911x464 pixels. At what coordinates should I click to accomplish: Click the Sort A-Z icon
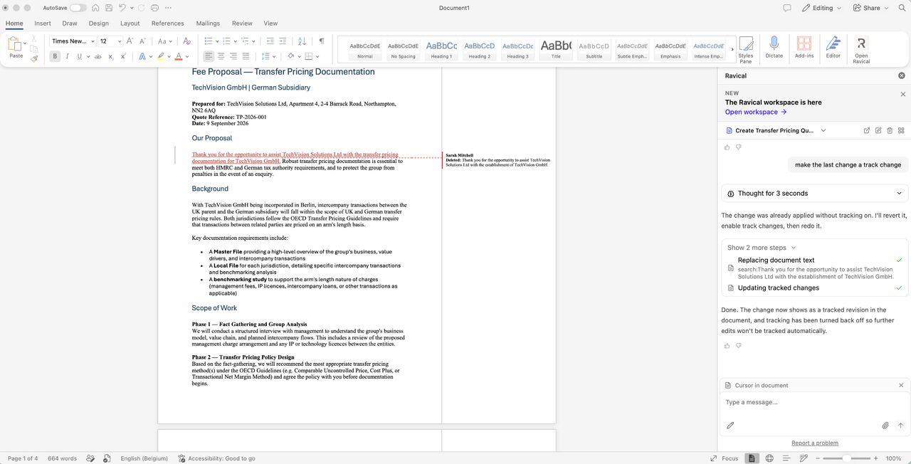tap(302, 41)
